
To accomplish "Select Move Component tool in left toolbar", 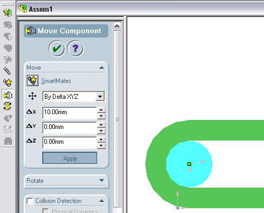I will coord(7,95).
